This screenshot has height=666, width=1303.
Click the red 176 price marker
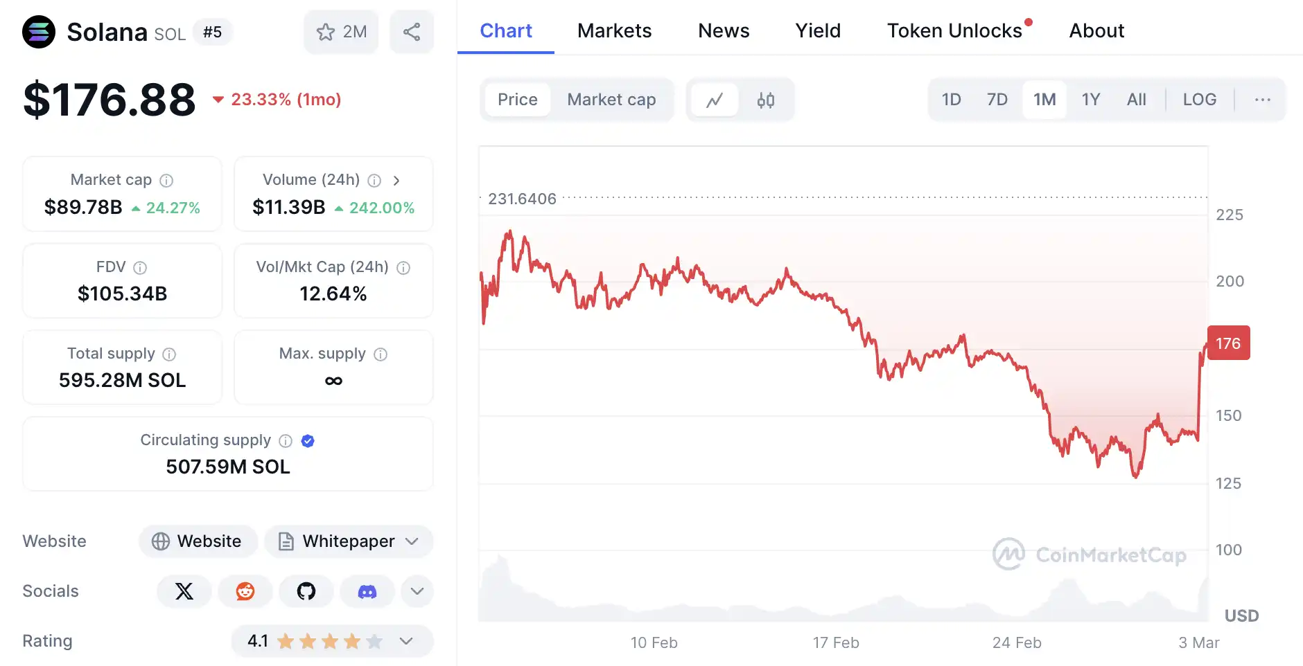(x=1228, y=343)
